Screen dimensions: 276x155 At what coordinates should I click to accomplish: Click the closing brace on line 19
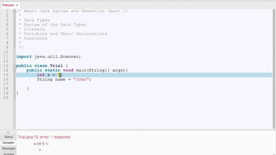[17, 93]
